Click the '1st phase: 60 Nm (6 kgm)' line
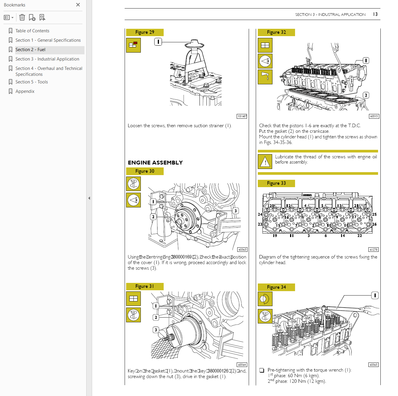The width and height of the screenshot is (398, 396). [294, 375]
